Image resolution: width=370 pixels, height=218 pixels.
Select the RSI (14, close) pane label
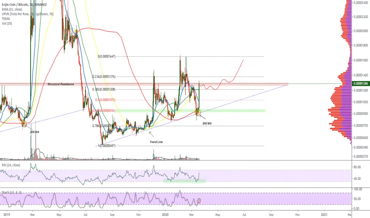[11, 165]
